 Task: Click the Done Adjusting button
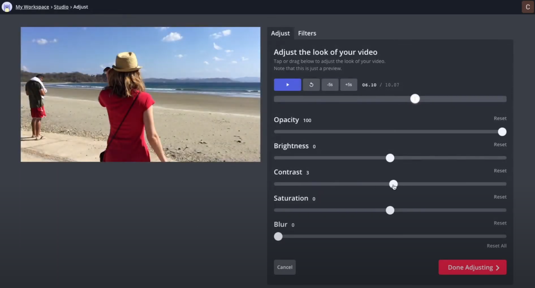click(x=472, y=267)
